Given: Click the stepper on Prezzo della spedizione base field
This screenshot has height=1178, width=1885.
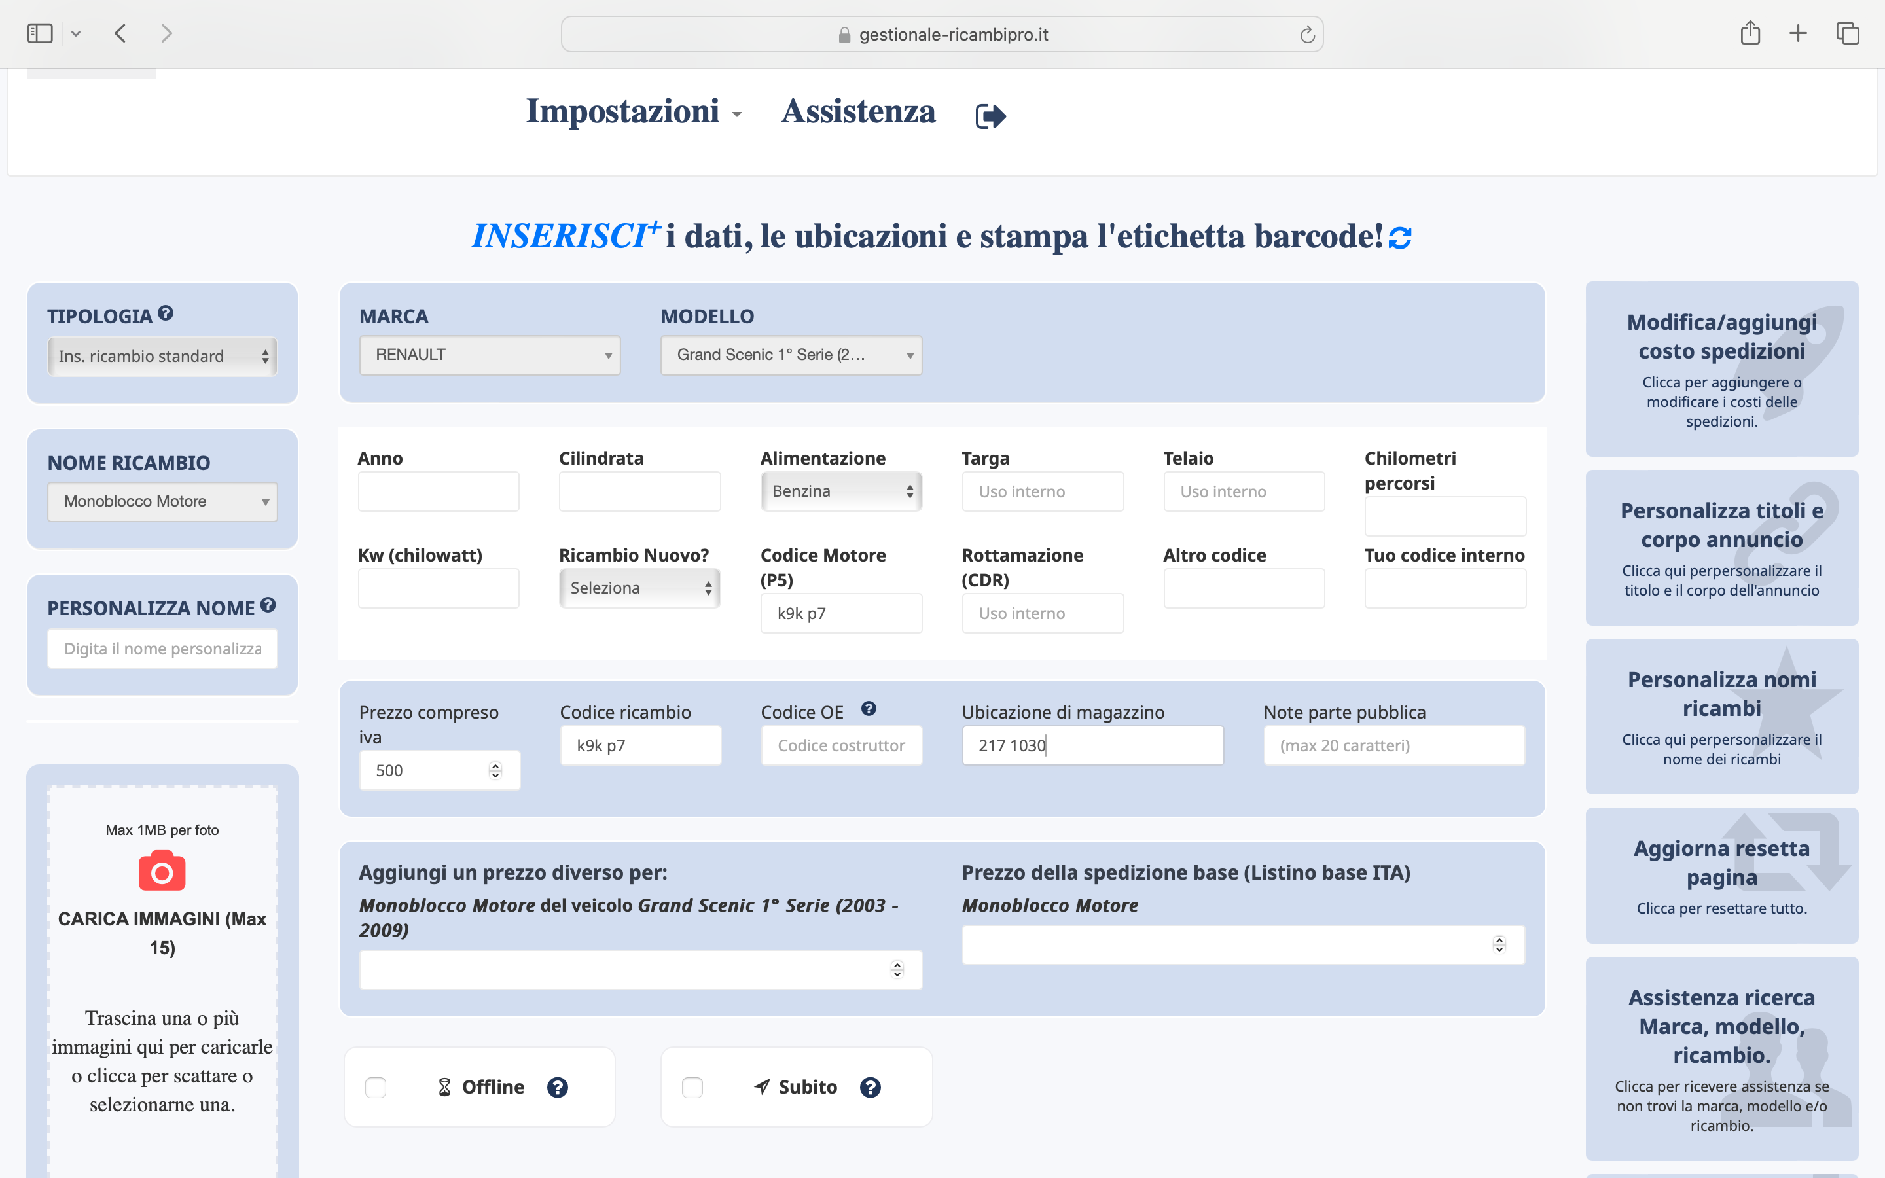Looking at the screenshot, I should point(1499,944).
